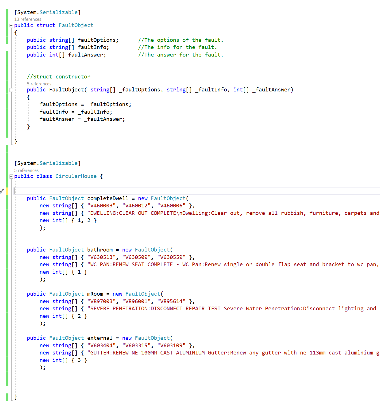This screenshot has height=409, width=380.
Task: Click the '//Struct constructor' comment
Action: 59,77
